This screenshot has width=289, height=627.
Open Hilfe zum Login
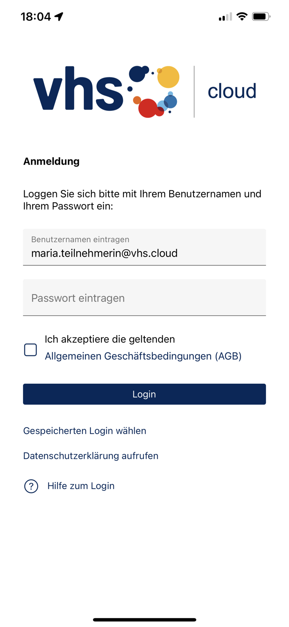(80, 486)
